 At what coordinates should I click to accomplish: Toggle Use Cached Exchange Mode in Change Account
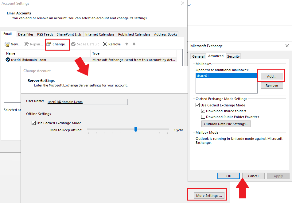click(33, 123)
